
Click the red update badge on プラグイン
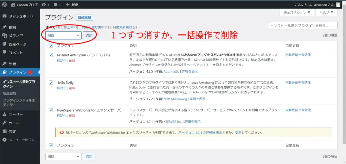tap(30, 72)
